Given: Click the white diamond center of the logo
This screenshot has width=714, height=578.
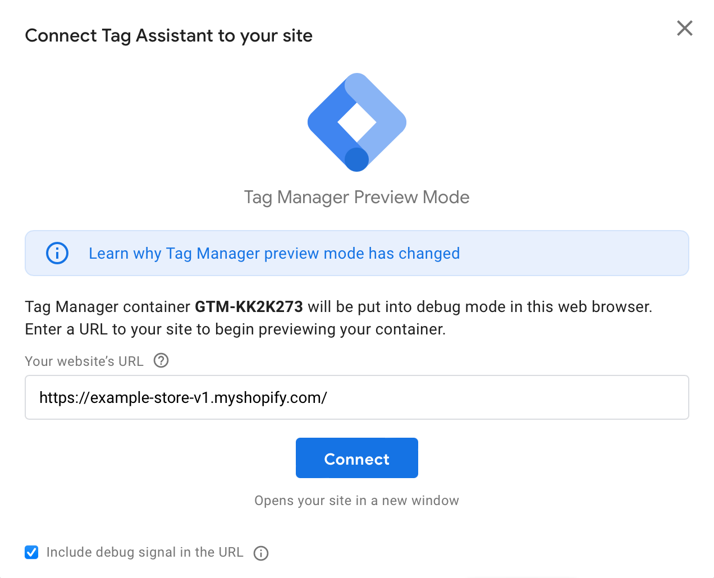Looking at the screenshot, I should pos(357,122).
